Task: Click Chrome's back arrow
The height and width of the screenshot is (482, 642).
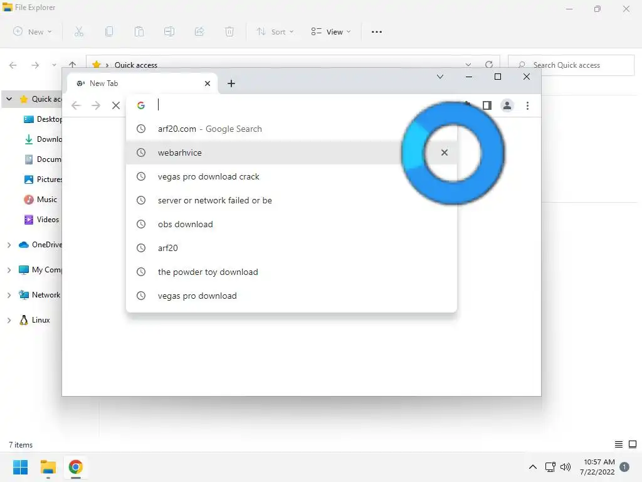Action: [76, 105]
